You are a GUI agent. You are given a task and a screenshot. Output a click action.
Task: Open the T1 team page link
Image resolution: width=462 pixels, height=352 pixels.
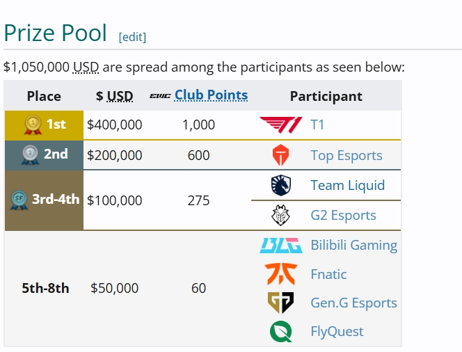[317, 125]
